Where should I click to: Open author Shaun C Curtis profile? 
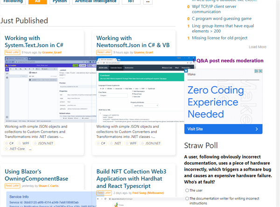point(49,186)
